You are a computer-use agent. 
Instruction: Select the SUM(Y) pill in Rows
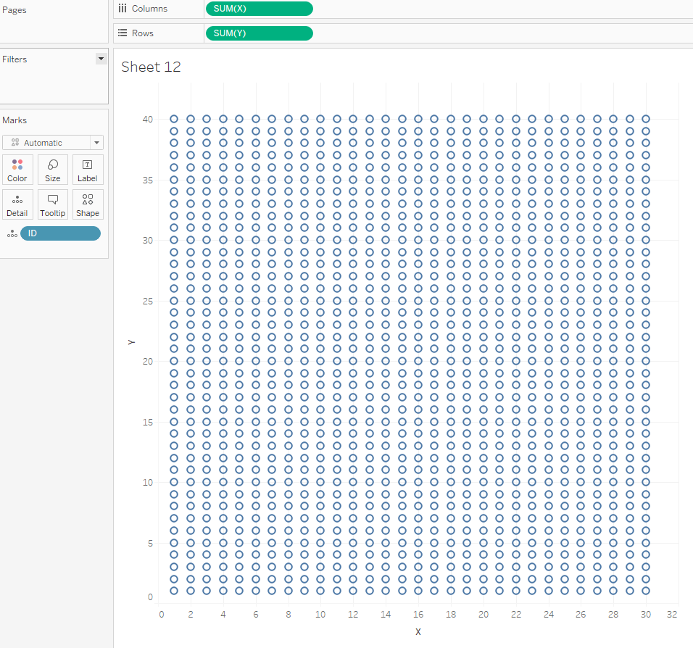point(259,33)
